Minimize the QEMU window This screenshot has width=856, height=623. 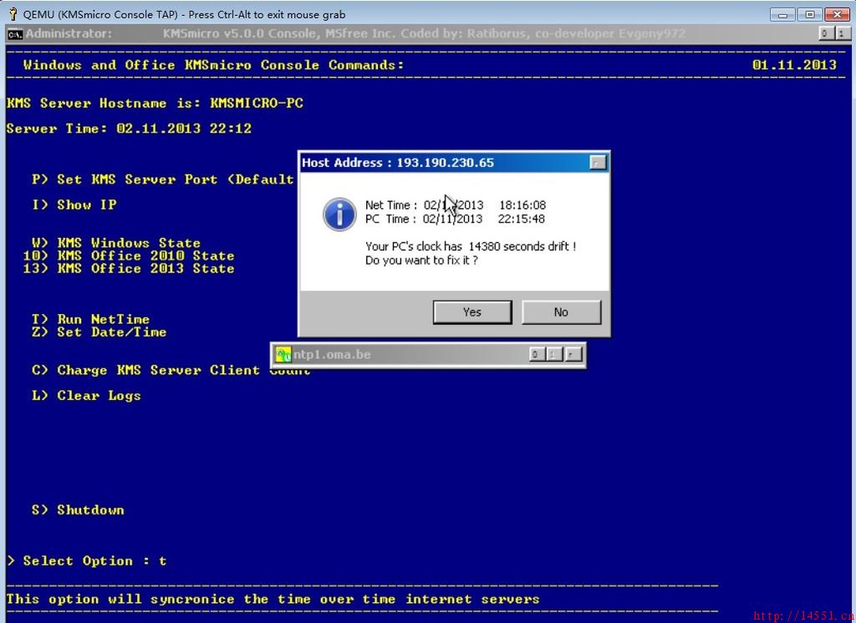coord(782,14)
